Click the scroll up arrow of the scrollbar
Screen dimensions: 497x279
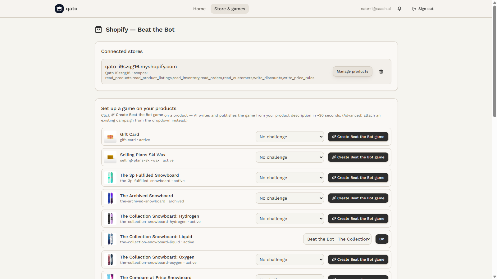[495, 2]
